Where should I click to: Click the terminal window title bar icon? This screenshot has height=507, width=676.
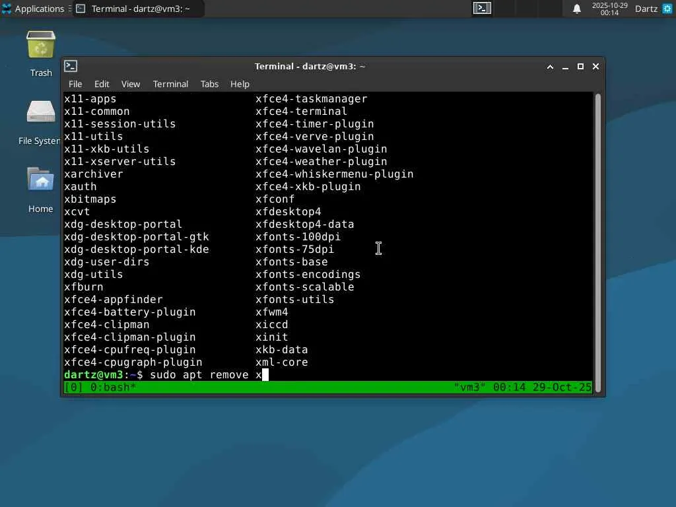tap(71, 66)
